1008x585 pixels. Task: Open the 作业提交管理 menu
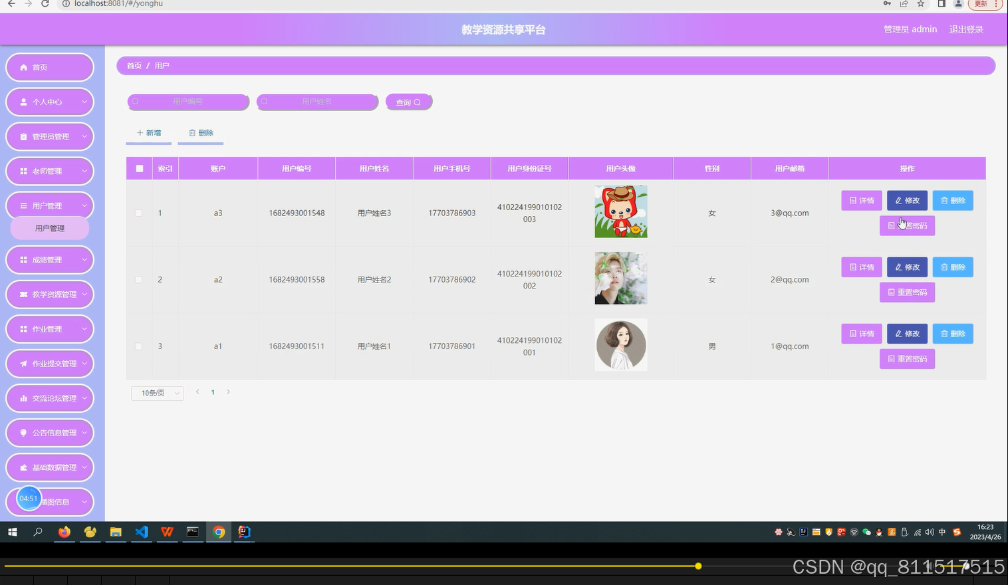[50, 364]
